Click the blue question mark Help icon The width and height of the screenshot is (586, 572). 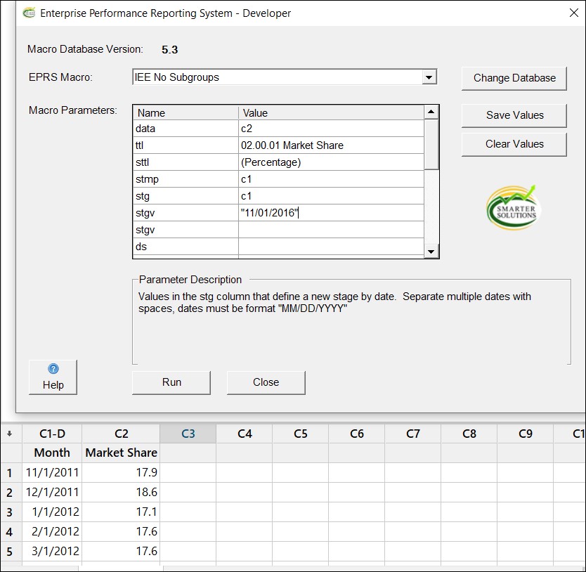[x=52, y=369]
